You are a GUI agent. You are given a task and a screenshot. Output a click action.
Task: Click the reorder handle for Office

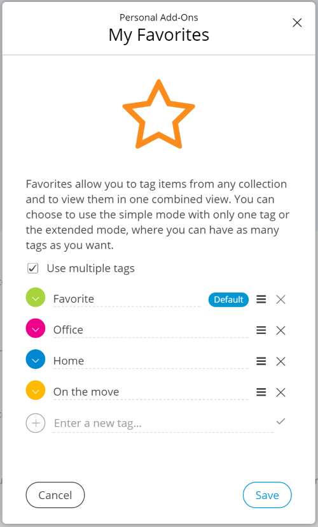point(261,330)
